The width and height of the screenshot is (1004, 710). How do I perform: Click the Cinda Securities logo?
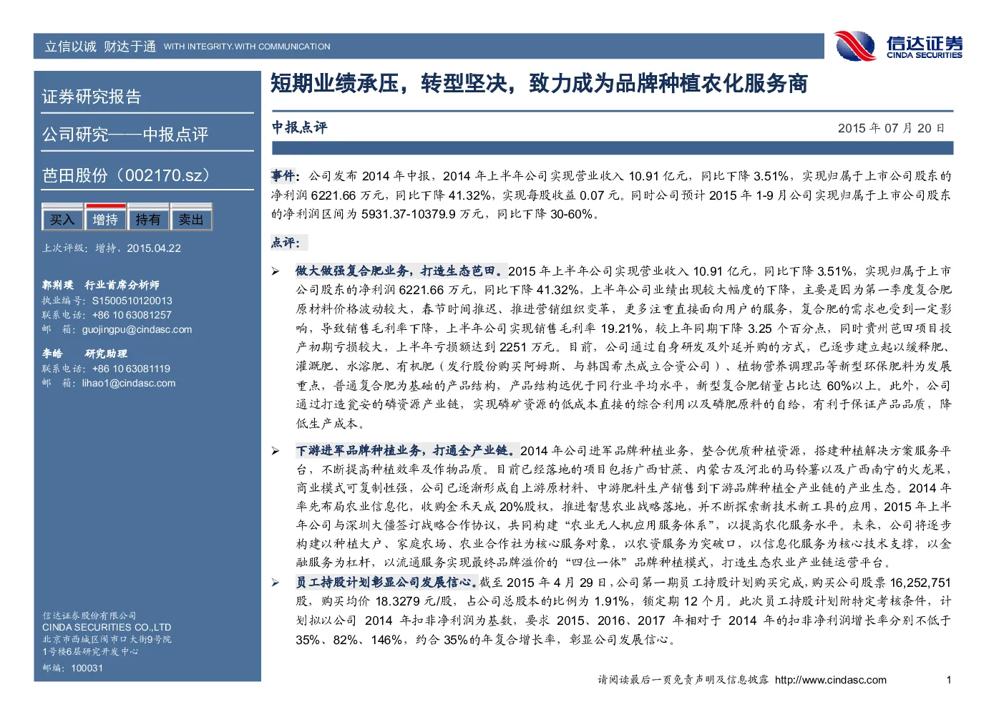point(898,46)
